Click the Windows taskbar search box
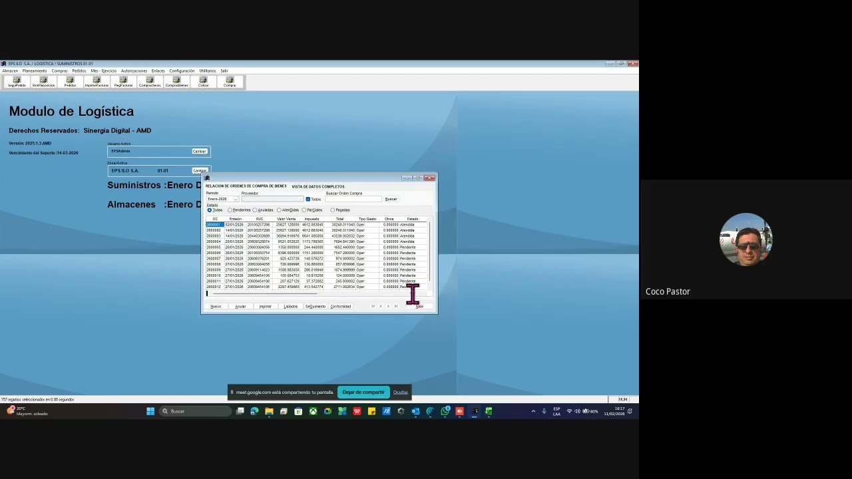The width and height of the screenshot is (852, 479). (195, 411)
